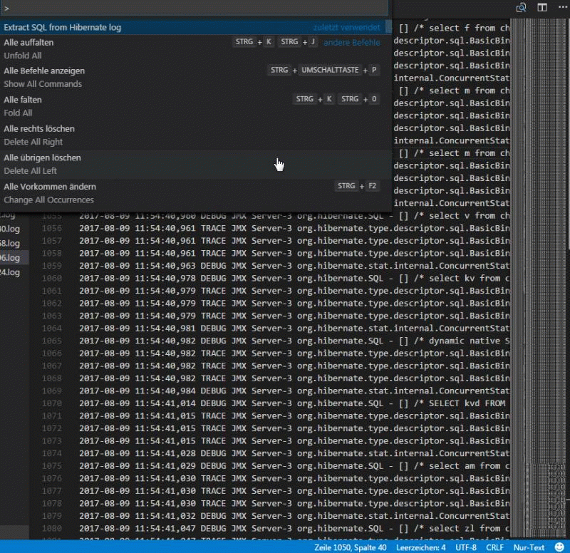Change file encoding UTF-8
This screenshot has width=570, height=553.
click(x=466, y=547)
